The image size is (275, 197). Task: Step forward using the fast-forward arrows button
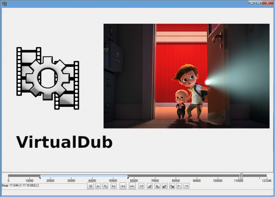pos(132,186)
